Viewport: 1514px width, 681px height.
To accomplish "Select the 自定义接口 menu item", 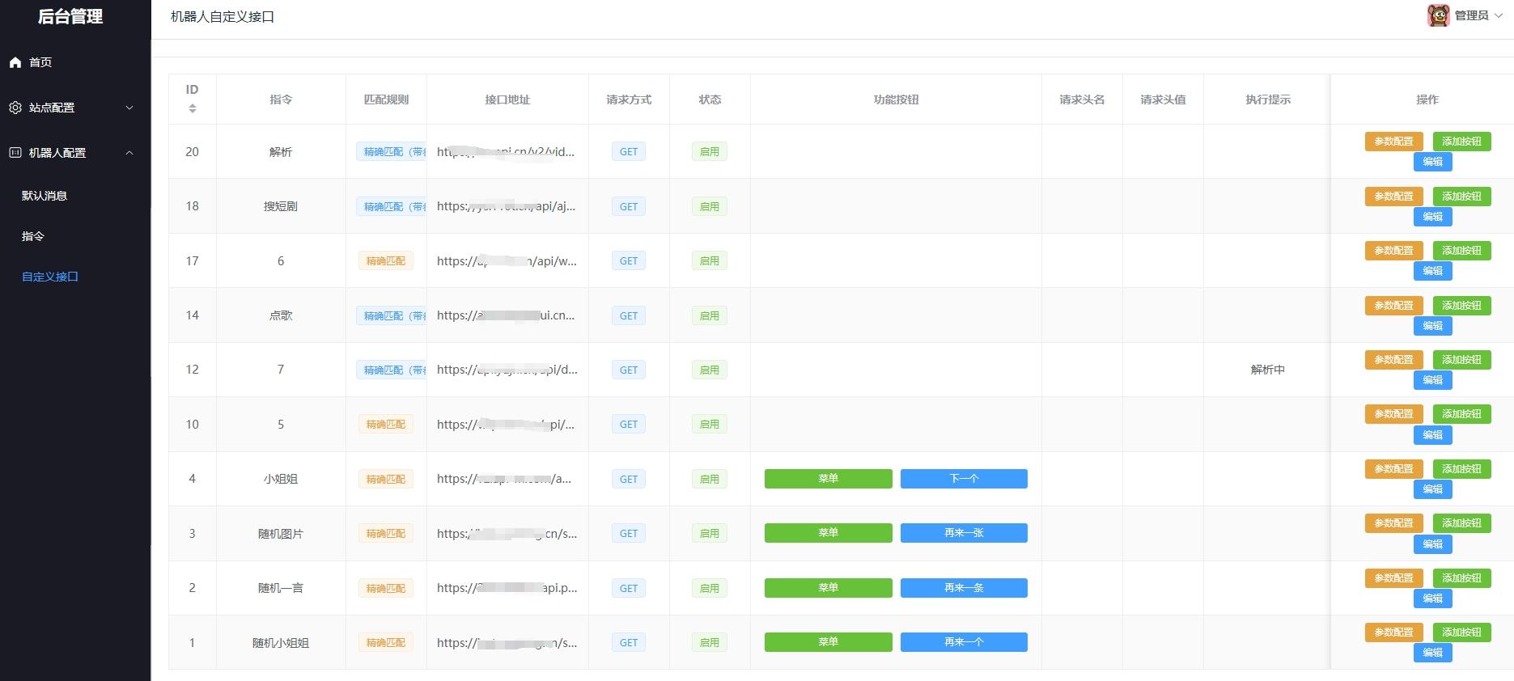I will (x=50, y=277).
